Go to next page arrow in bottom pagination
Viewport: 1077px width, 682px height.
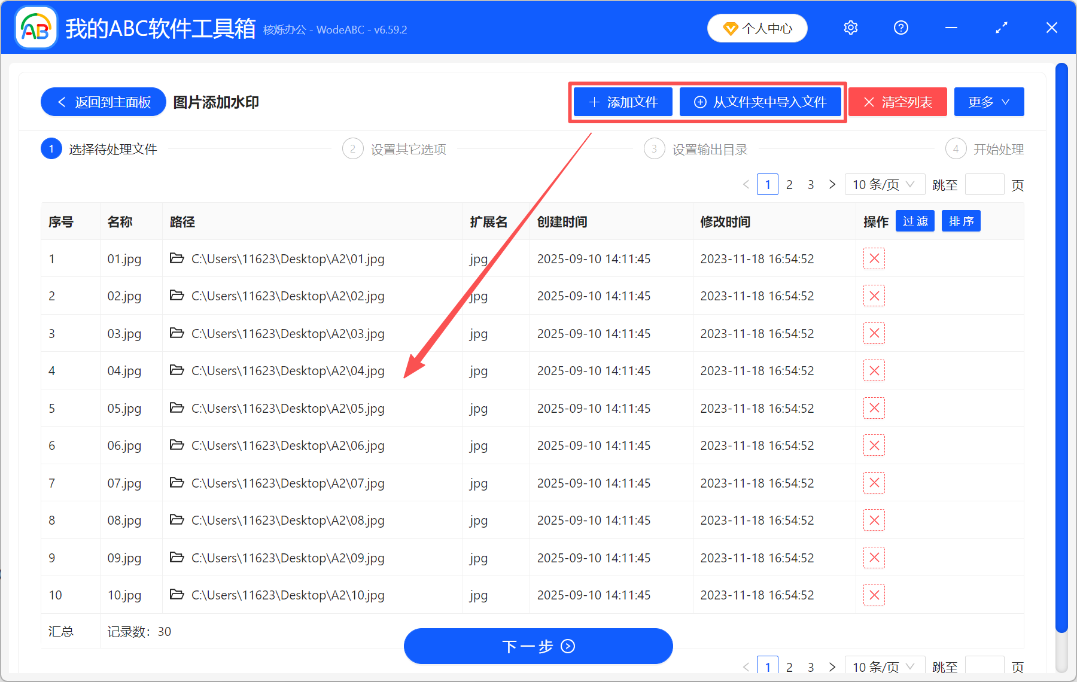832,666
